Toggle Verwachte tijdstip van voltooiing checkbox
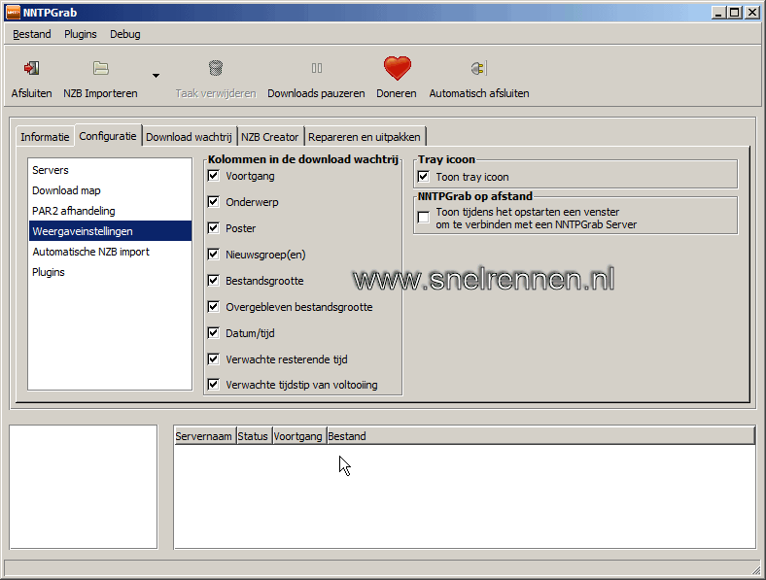The width and height of the screenshot is (766, 580). click(x=214, y=384)
